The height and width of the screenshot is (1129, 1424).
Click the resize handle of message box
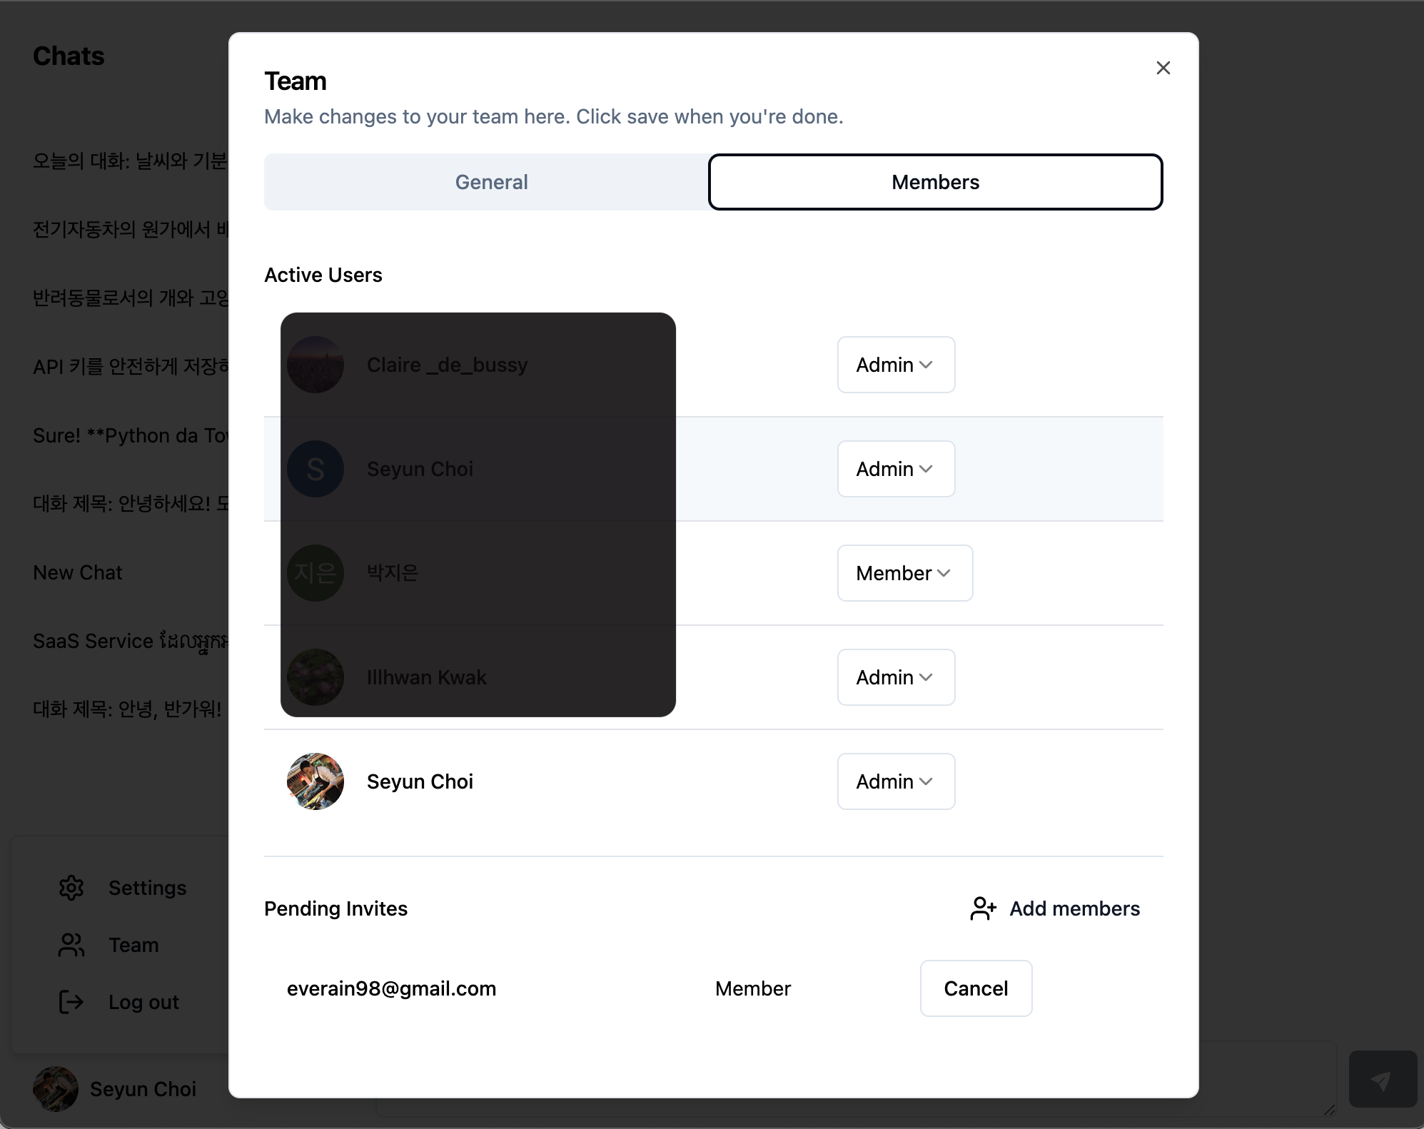tap(1329, 1110)
